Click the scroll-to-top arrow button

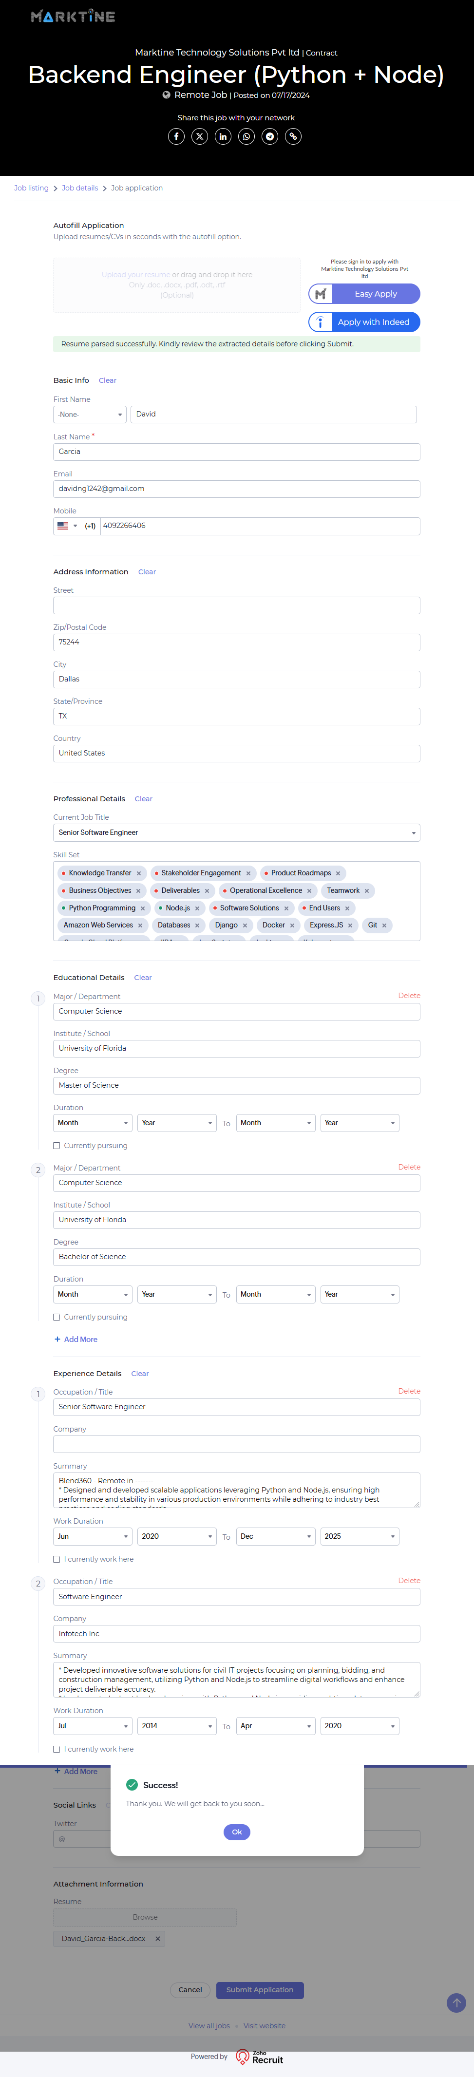[x=455, y=2003]
